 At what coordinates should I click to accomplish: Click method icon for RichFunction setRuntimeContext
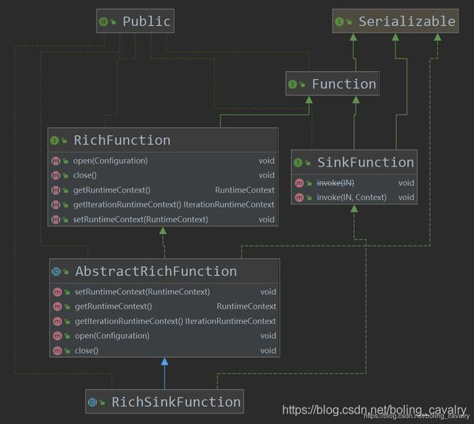point(56,220)
